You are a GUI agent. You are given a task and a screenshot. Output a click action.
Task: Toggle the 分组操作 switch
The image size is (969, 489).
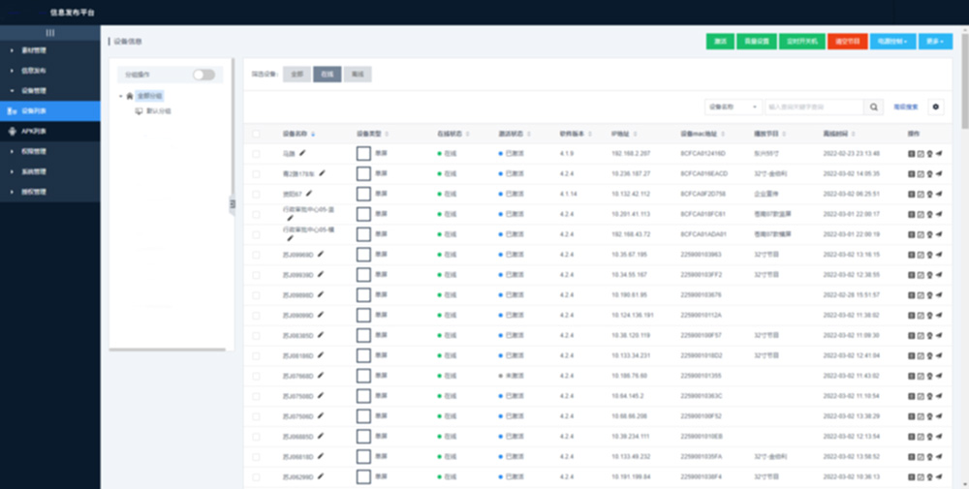[x=203, y=75]
